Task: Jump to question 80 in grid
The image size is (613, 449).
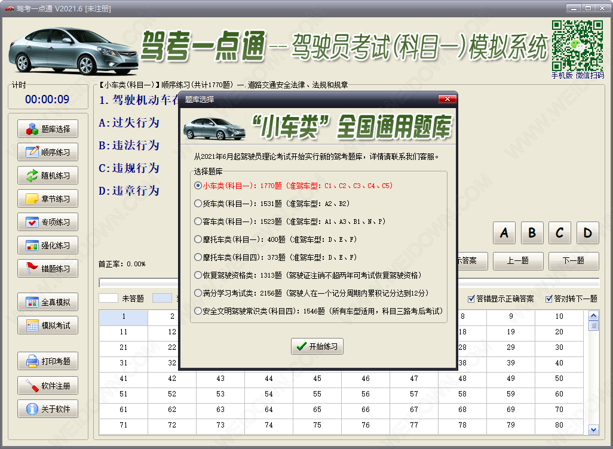Action: [x=559, y=425]
